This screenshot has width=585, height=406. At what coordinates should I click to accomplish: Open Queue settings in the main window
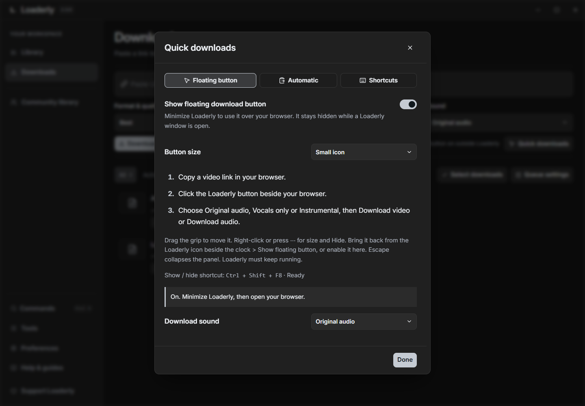(x=542, y=175)
